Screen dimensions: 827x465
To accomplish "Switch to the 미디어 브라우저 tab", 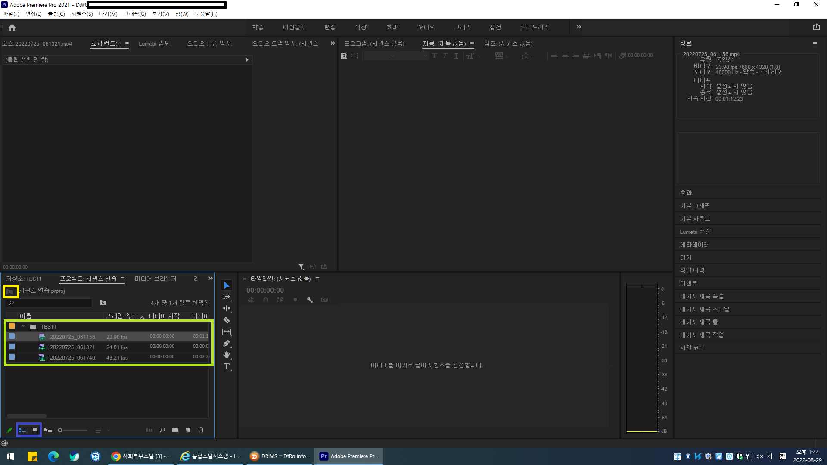I will [x=155, y=279].
